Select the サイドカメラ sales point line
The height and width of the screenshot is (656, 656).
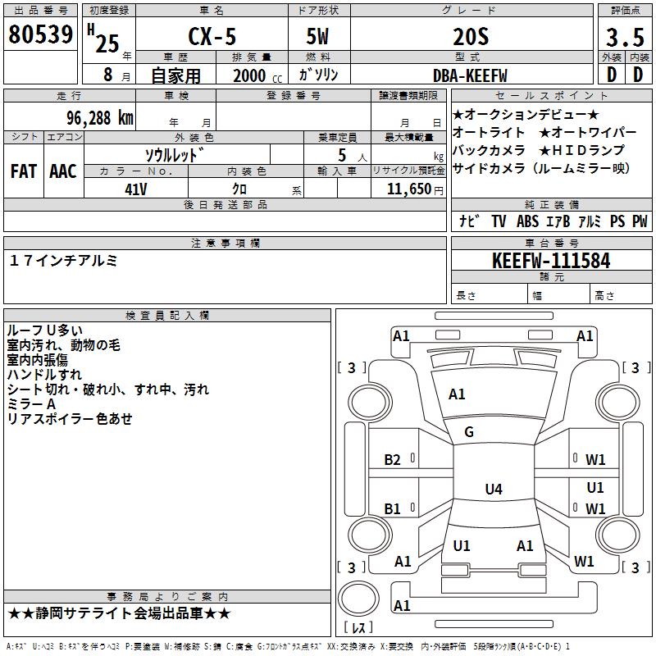tap(541, 168)
